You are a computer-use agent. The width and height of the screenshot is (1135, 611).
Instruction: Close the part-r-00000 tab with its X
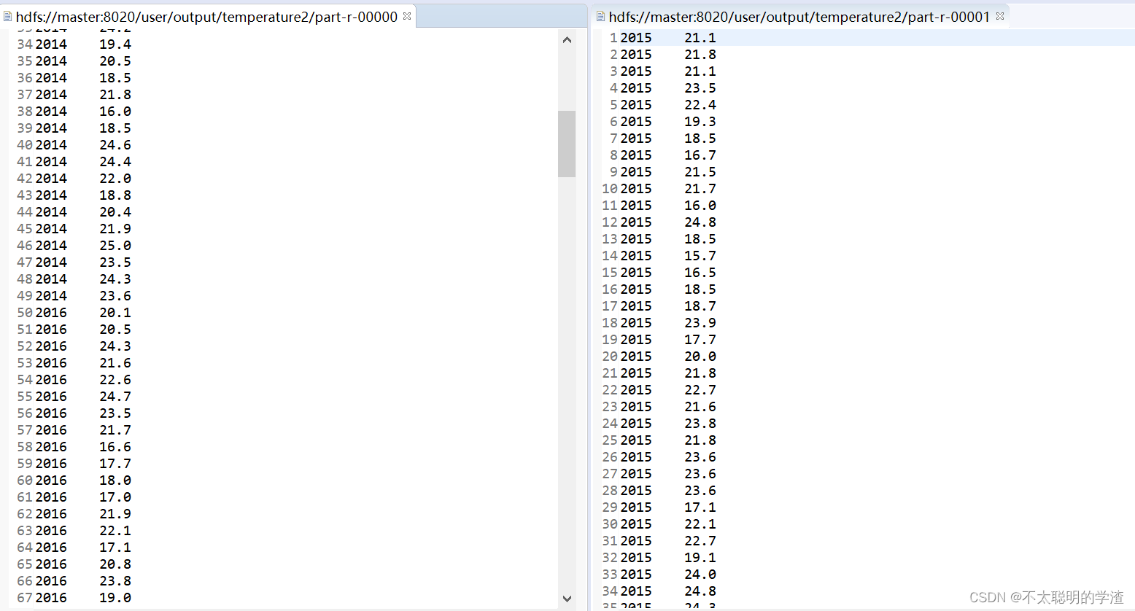click(407, 16)
